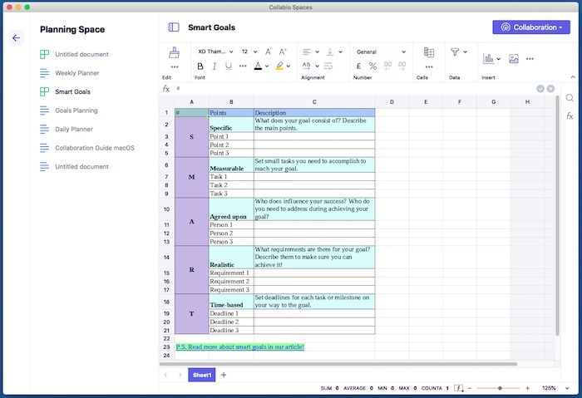Viewport: 582px width, 398px height.
Task: Toggle italic formatting
Action: 215,66
